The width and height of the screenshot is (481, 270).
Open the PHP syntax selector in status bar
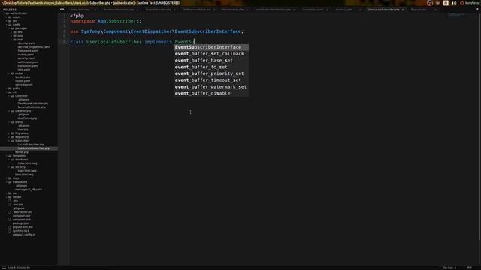click(x=469, y=268)
